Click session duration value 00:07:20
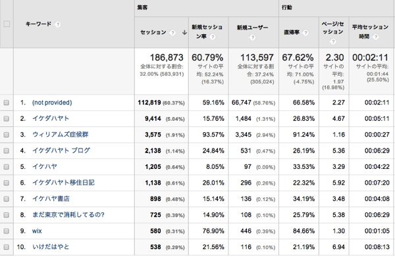The image size is (395, 257). (377, 183)
